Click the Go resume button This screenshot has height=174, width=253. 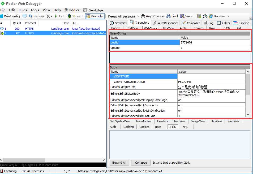[x=59, y=16]
